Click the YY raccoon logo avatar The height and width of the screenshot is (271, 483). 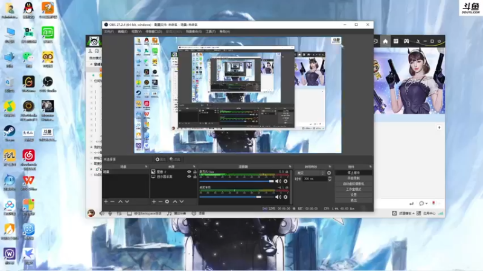click(94, 41)
